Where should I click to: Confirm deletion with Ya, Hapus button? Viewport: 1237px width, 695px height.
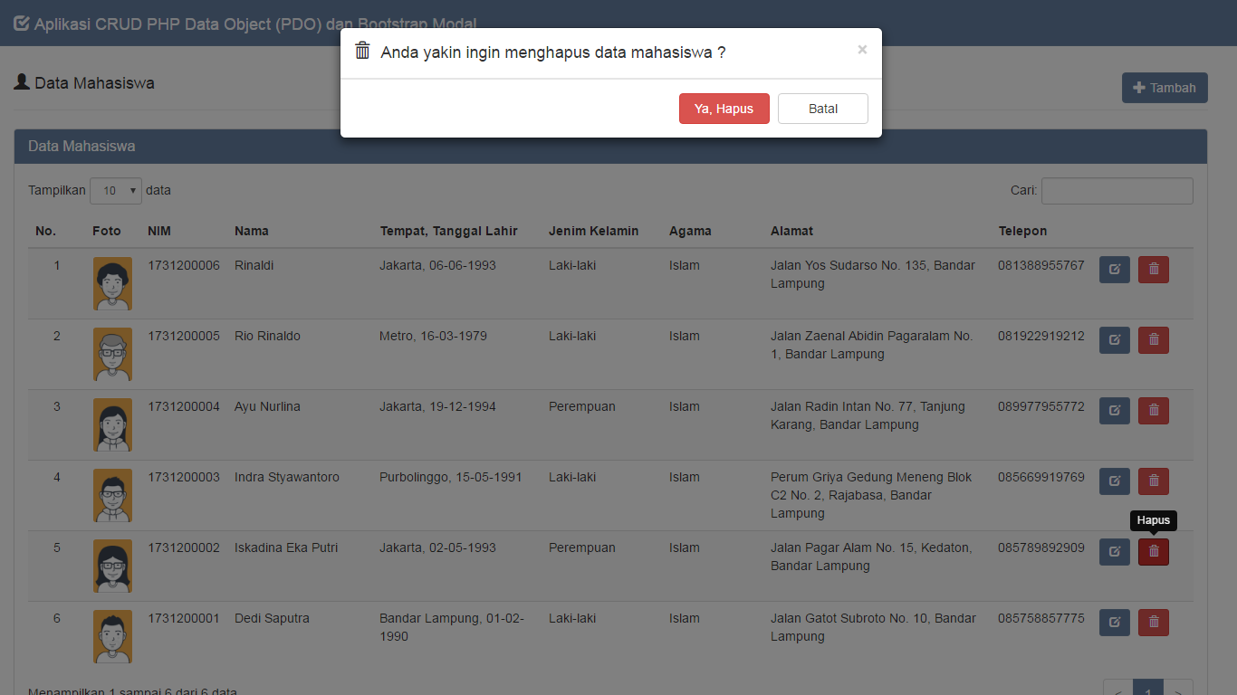724,109
